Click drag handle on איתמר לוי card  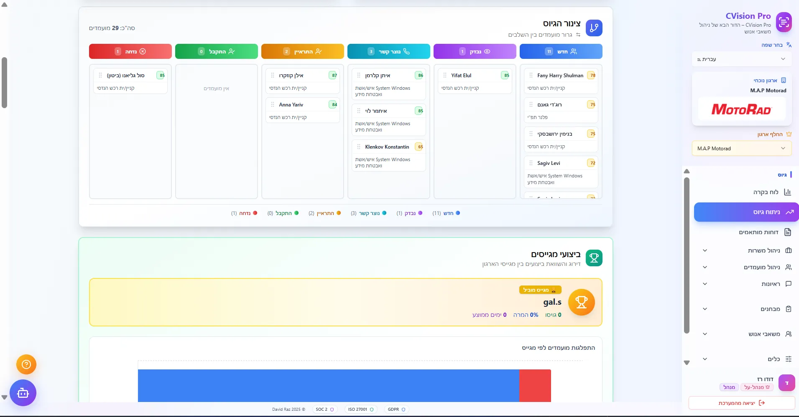[x=359, y=111]
